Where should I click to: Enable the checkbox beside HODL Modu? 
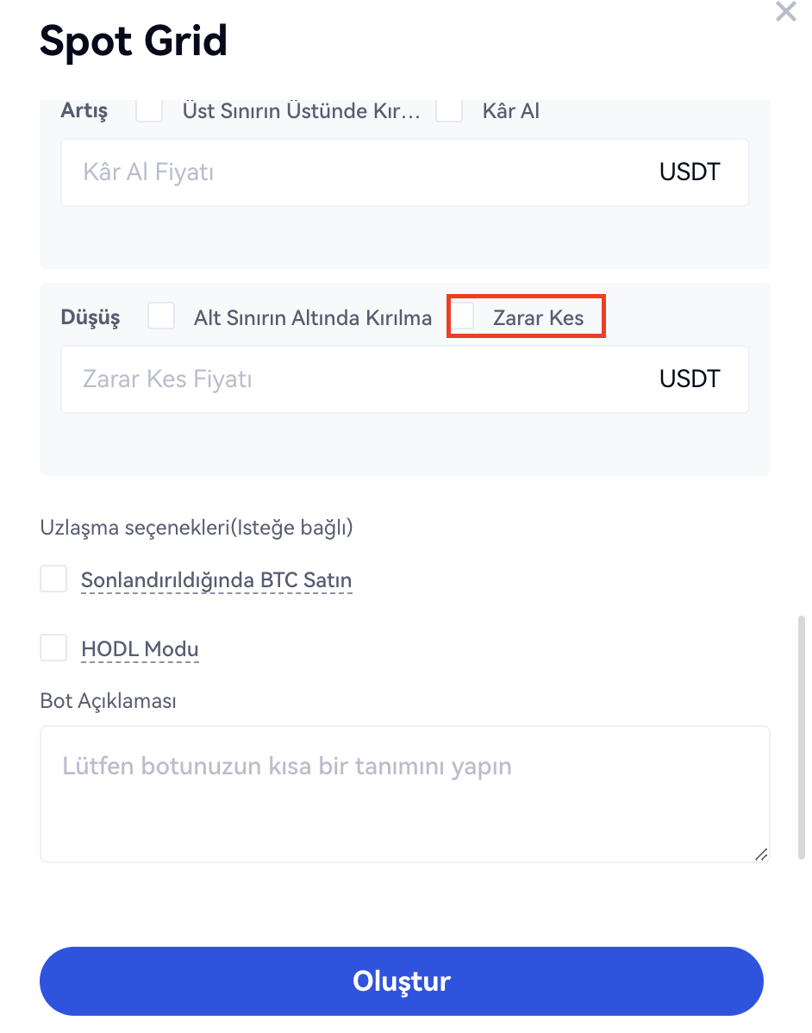click(x=53, y=648)
